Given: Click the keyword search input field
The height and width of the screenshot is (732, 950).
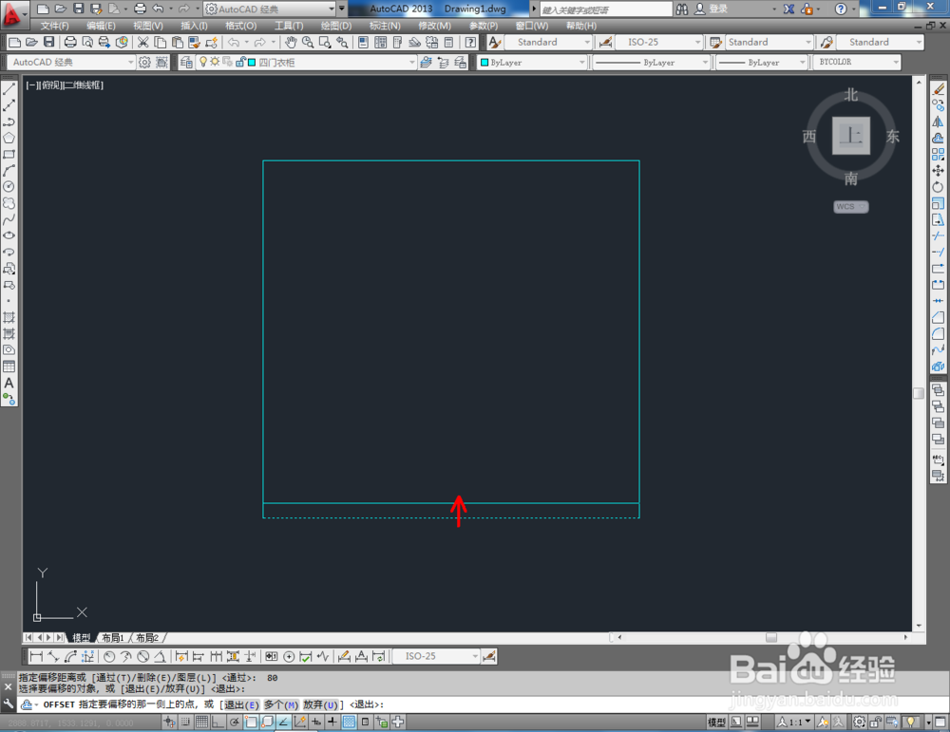Looking at the screenshot, I should (x=606, y=9).
